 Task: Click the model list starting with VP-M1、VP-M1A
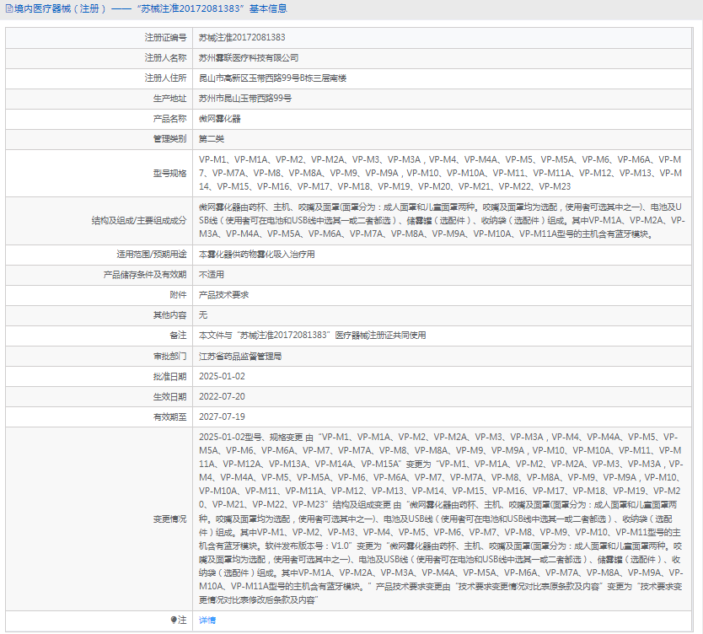tap(441, 173)
